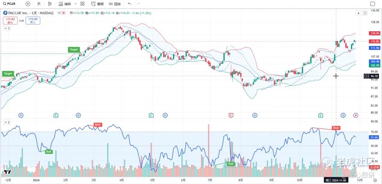382x184 pixels.
Task: Click the red 115.82 last price label
Action: pos(374,41)
